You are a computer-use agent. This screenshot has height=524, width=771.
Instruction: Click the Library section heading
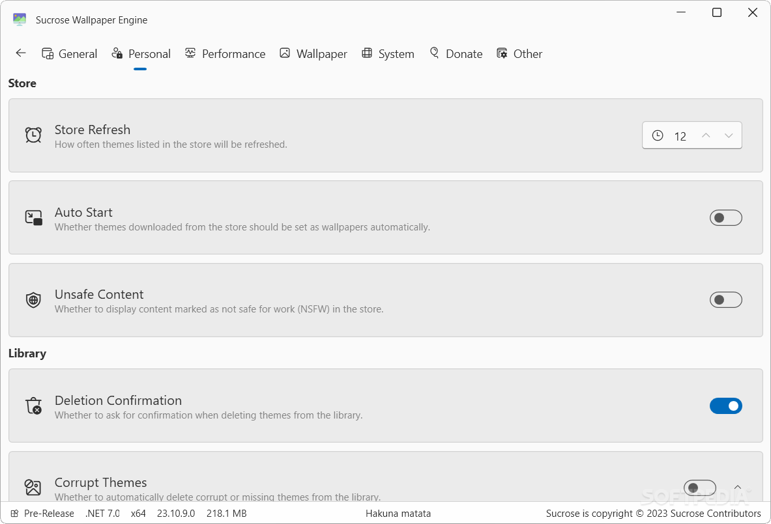(x=27, y=353)
